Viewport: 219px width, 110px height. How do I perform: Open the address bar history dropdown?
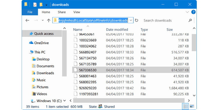(131, 20)
